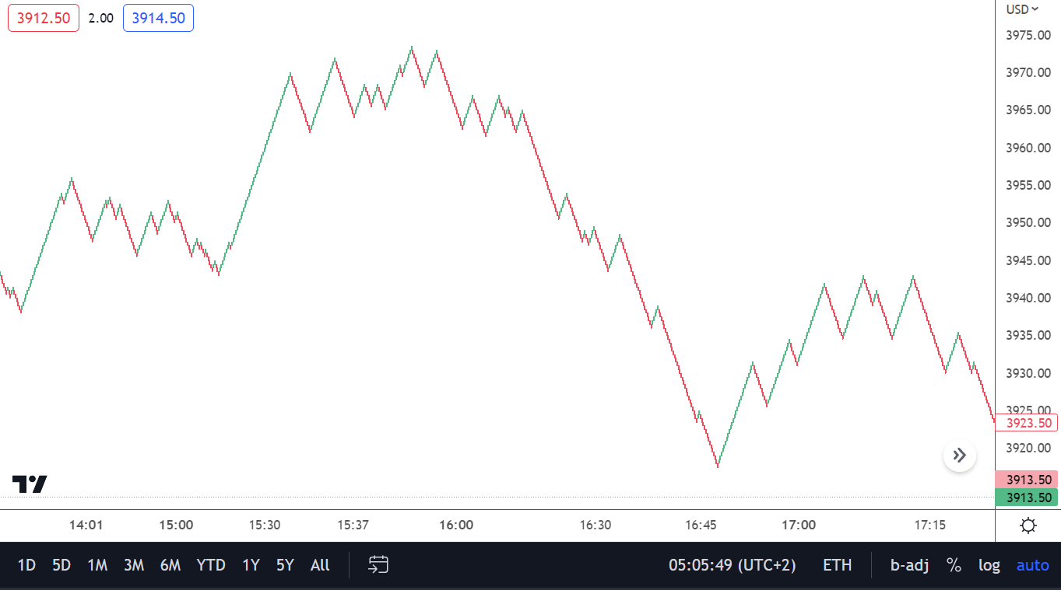
Task: Open the ETH session menu
Action: 837,565
